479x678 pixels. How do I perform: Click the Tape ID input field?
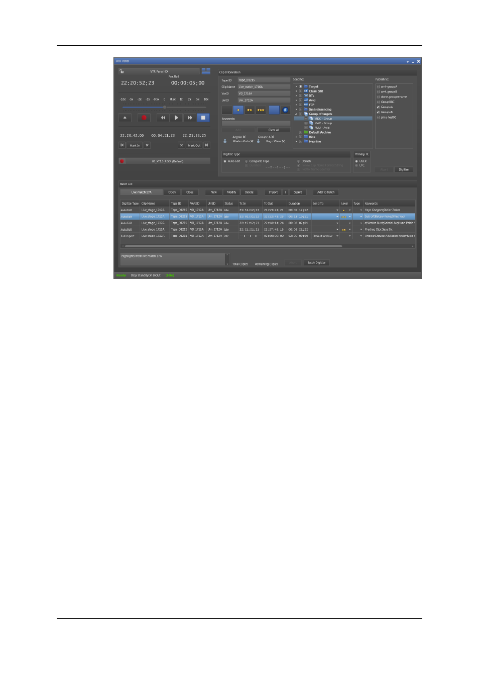tap(264, 80)
